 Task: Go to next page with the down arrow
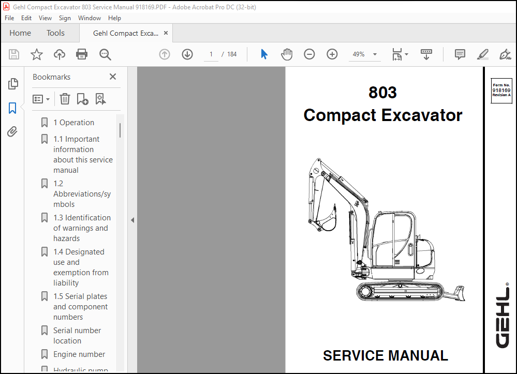(x=187, y=54)
